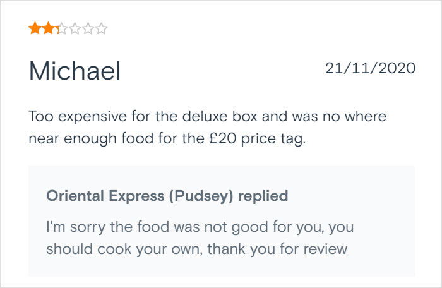Click the fifth, last empty star
This screenshot has width=442, height=288.
click(102, 28)
